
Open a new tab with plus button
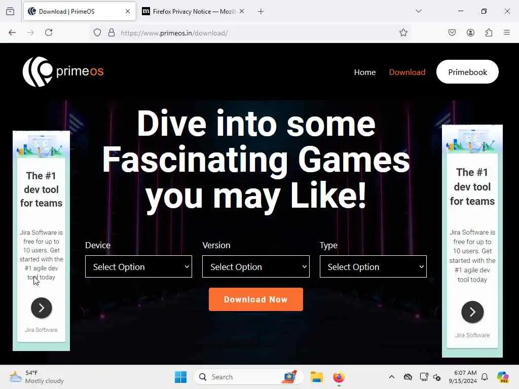[261, 12]
